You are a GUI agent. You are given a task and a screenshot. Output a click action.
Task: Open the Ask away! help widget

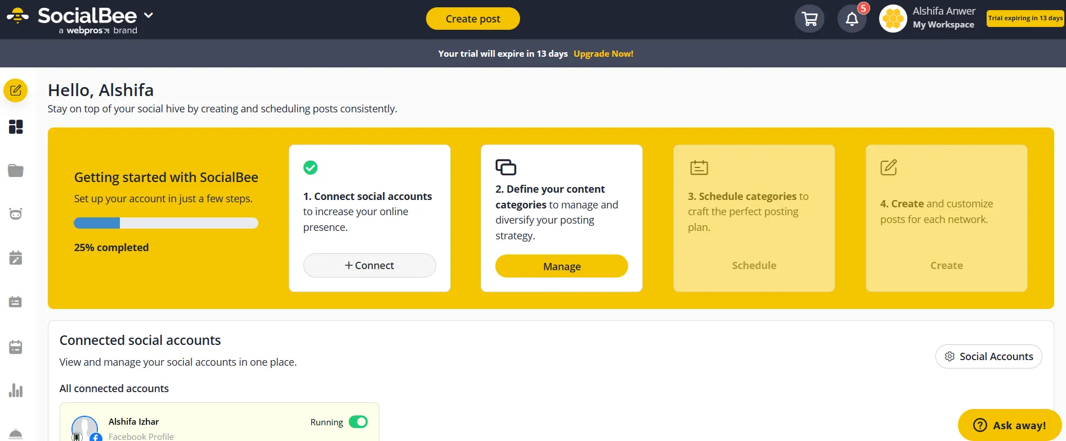(1010, 425)
